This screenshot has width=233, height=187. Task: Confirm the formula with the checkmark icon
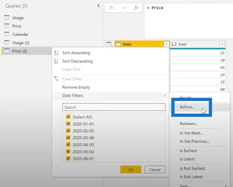(125, 7)
